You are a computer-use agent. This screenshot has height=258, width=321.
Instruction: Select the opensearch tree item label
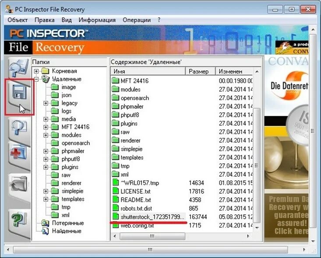[x=76, y=143]
